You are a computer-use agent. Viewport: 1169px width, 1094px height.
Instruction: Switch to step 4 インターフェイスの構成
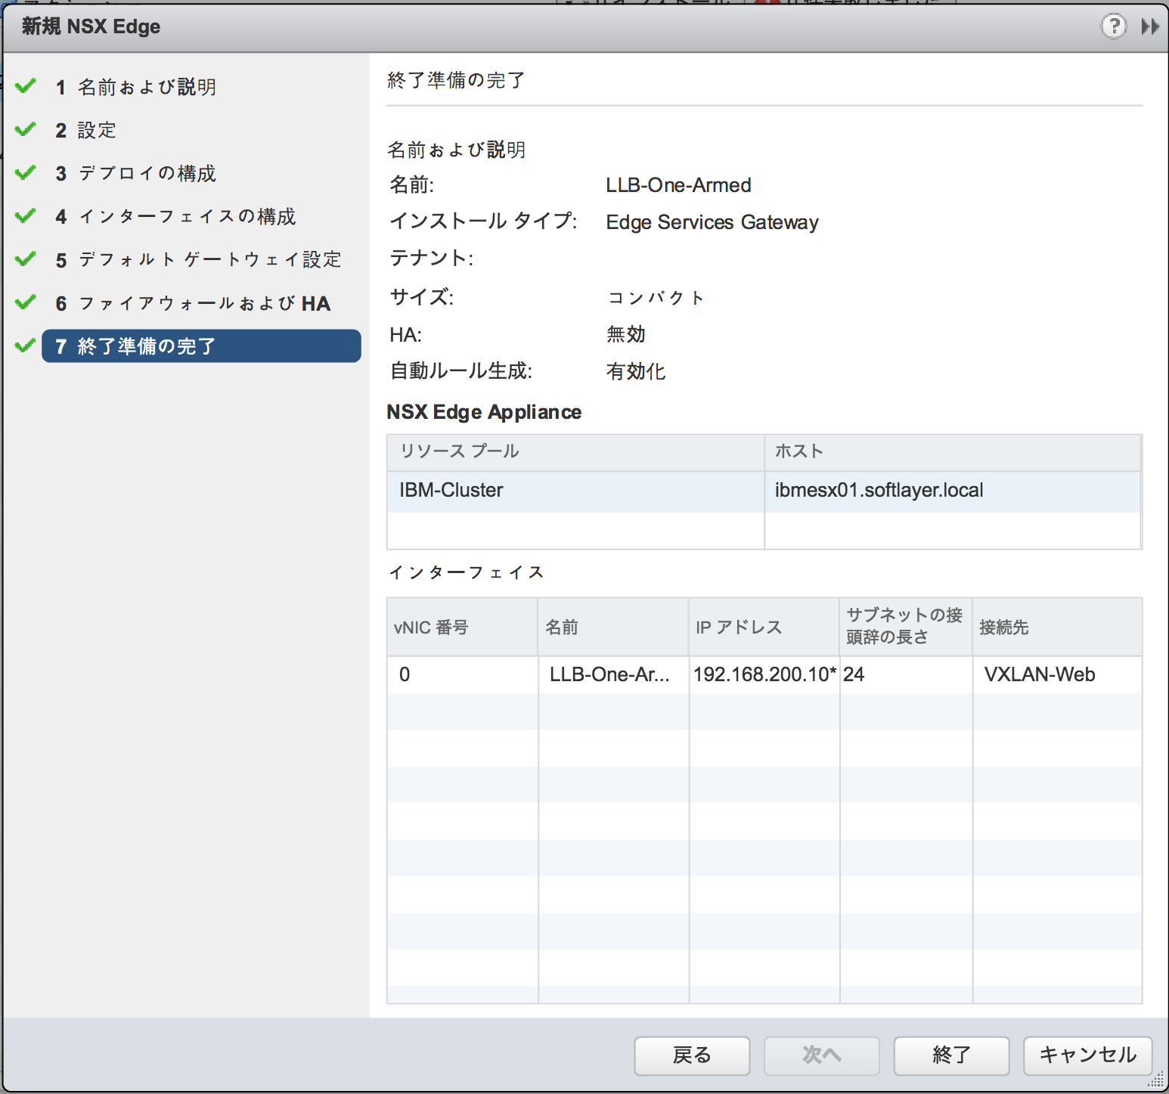pyautogui.click(x=188, y=215)
